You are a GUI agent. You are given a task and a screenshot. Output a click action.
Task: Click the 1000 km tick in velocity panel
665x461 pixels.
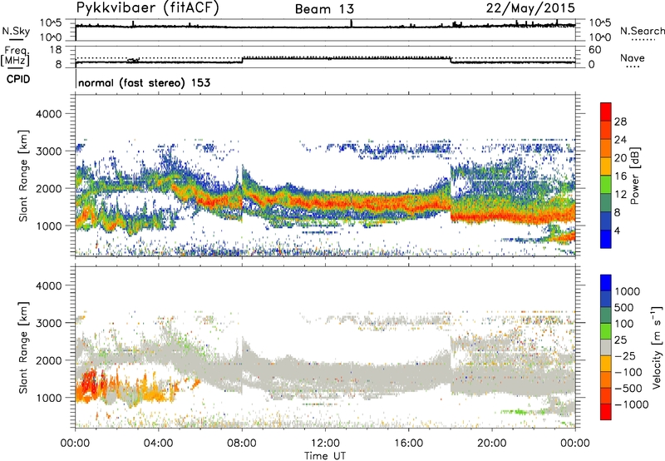coord(48,397)
